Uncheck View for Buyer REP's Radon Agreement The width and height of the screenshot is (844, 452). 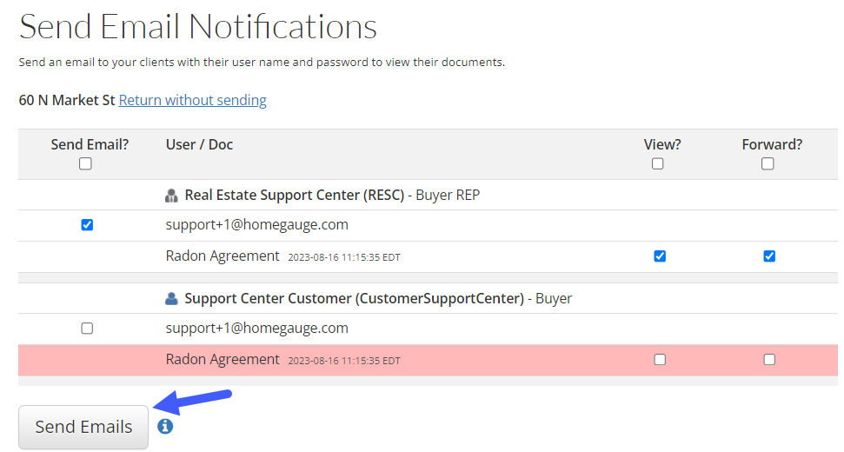(660, 256)
